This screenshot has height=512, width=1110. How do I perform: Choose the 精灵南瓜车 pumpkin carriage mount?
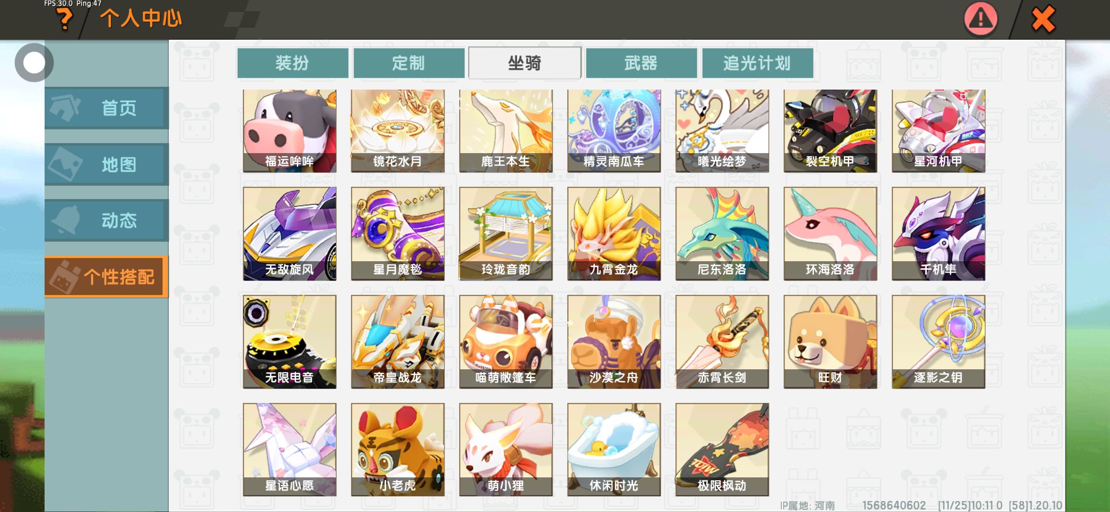(x=614, y=131)
